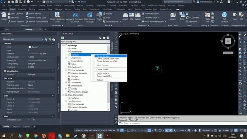Image resolution: width=247 pixels, height=139 pixels.
Task: Switch to the Annotate ribbon tab
Action: pos(22,9)
